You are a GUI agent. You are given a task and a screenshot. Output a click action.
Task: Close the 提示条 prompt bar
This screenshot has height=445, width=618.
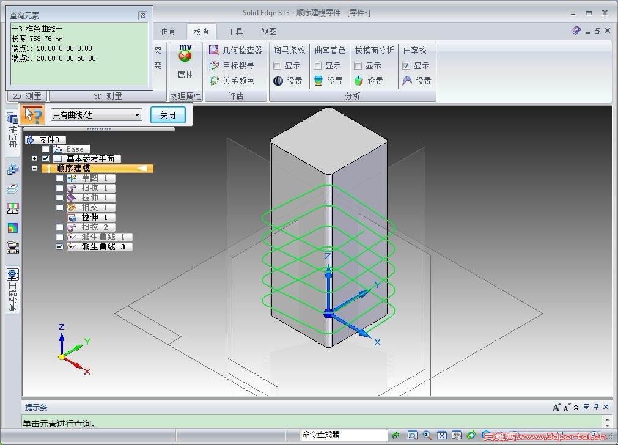coord(606,406)
